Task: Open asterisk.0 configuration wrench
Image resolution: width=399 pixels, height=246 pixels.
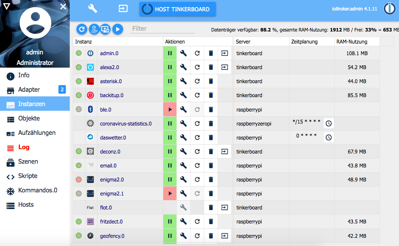Action: [x=184, y=81]
